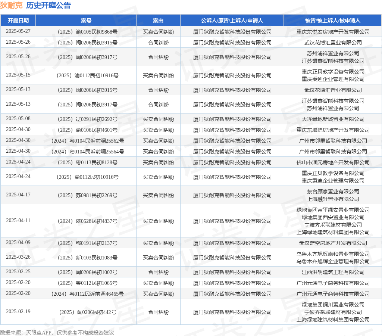The height and width of the screenshot is (336, 382).
Task: Click date 2025-05-15
Action: (18, 75)
